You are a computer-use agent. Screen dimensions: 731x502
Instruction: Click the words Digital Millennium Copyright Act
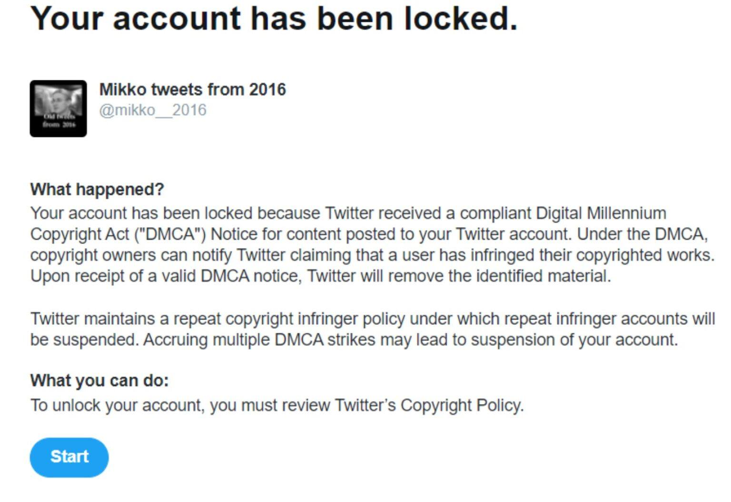(x=600, y=213)
